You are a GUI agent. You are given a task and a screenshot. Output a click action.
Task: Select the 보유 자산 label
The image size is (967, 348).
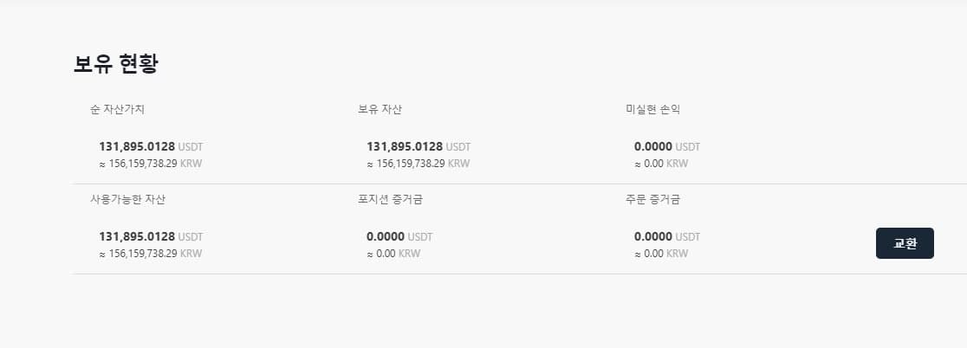(380, 110)
